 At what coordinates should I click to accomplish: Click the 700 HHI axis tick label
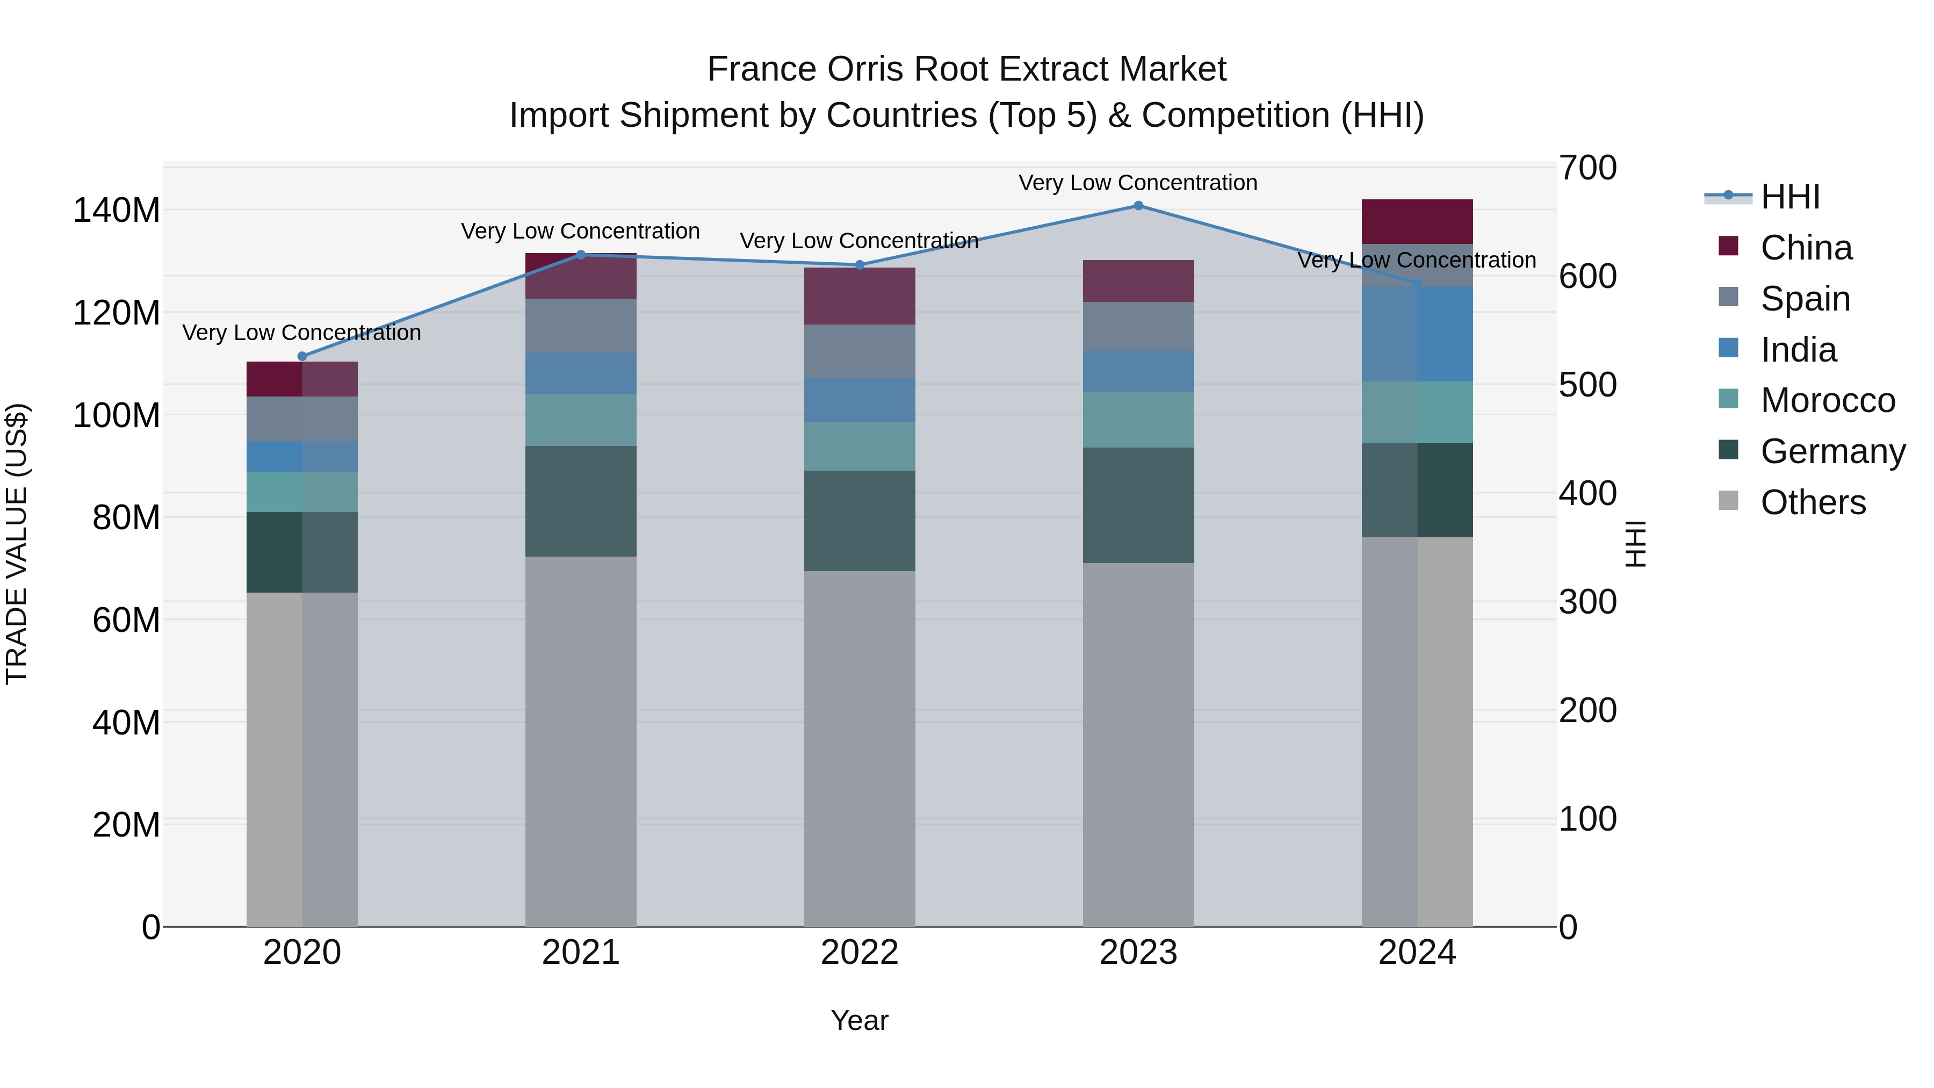(1588, 168)
